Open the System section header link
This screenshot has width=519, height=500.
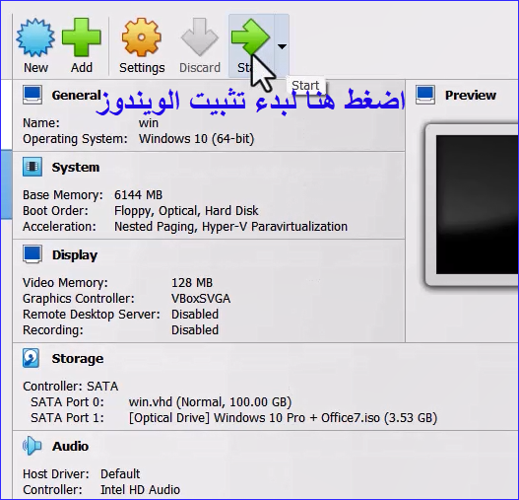click(76, 168)
